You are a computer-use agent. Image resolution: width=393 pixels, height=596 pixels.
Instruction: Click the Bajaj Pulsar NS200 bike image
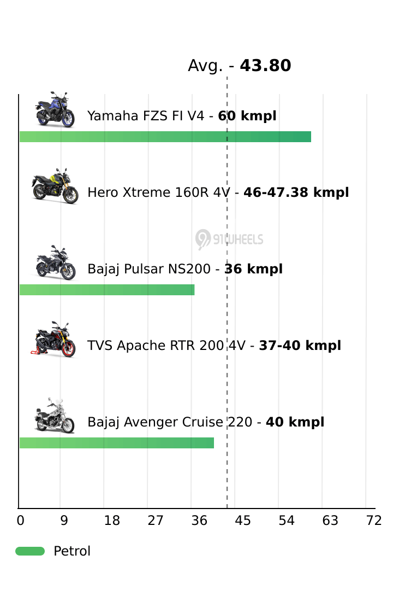point(55,263)
